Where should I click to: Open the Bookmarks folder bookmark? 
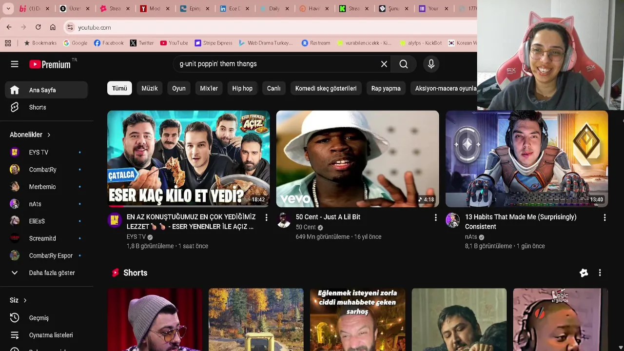[40, 43]
